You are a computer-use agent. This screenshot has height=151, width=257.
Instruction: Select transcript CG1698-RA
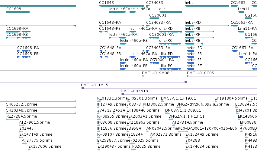pos(18,28)
